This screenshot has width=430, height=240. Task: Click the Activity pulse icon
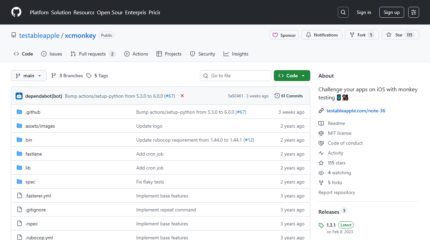(x=321, y=153)
